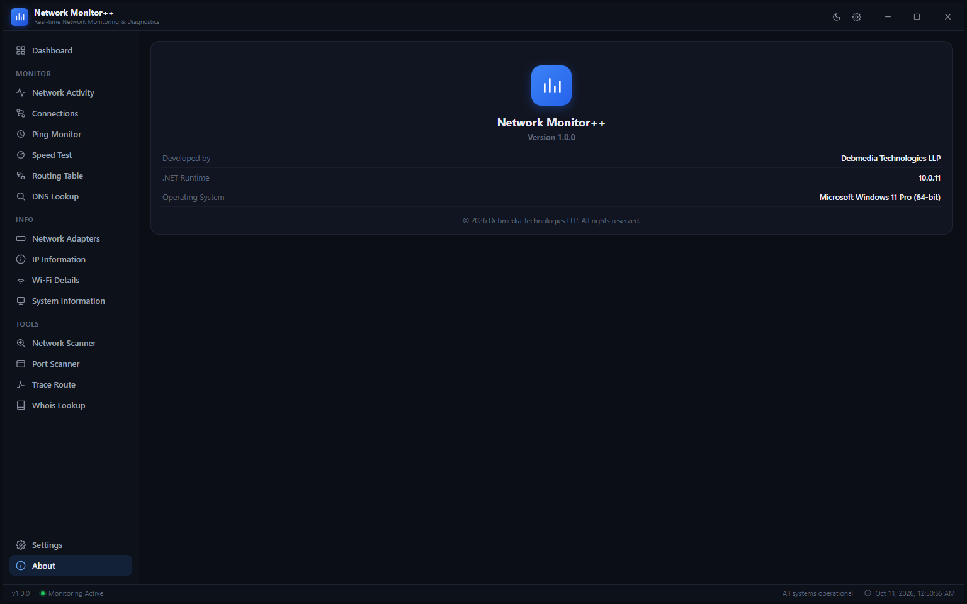967x604 pixels.
Task: View Network Adapters info
Action: click(71, 238)
